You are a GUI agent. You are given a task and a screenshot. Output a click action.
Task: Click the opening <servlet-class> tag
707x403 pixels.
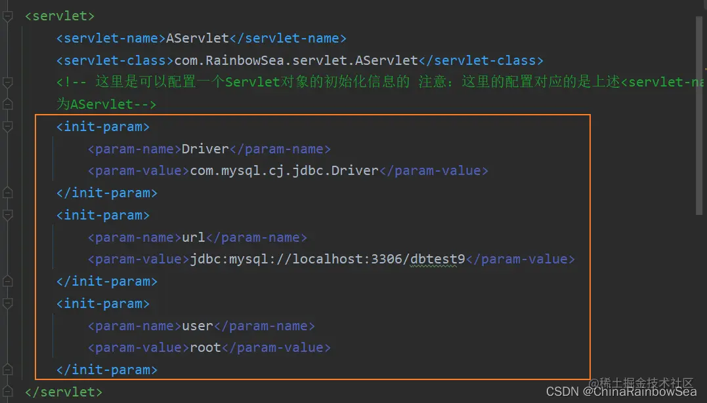coord(115,60)
